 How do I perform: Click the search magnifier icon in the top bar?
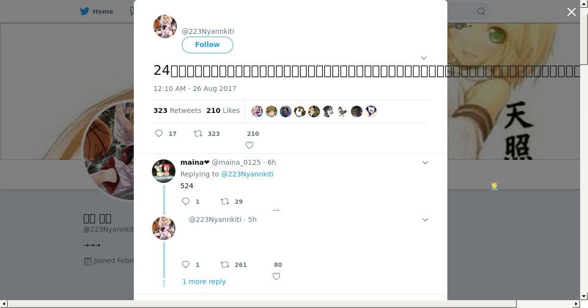point(481,11)
